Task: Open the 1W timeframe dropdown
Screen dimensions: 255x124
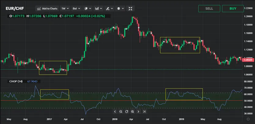Action: click(65, 9)
